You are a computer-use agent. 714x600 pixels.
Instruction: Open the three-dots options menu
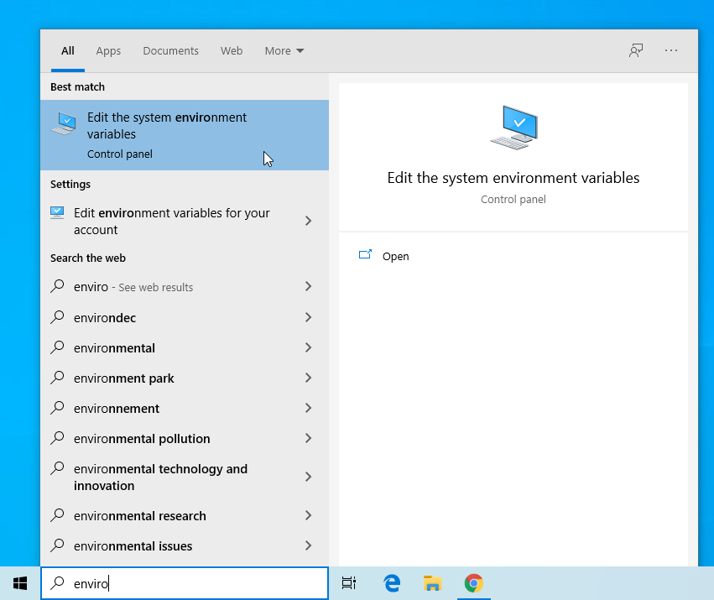point(671,50)
